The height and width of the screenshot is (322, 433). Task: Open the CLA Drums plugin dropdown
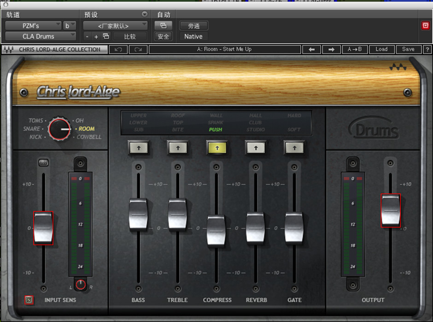(x=41, y=36)
